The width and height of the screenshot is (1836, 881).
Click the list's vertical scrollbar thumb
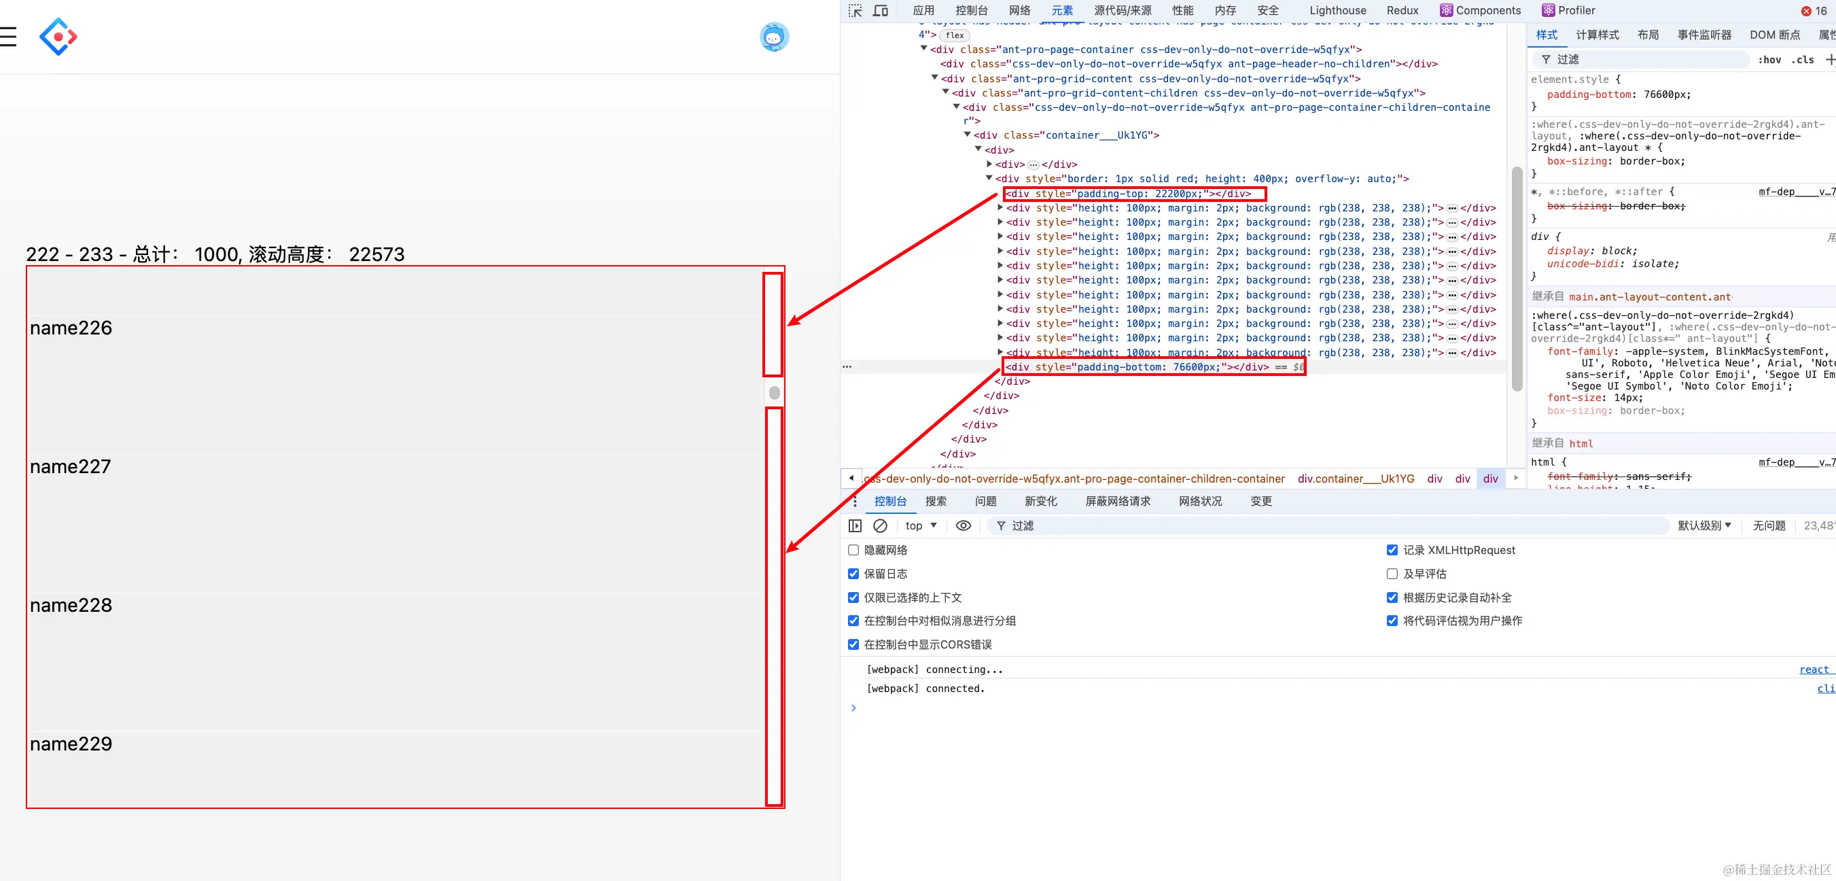(775, 393)
